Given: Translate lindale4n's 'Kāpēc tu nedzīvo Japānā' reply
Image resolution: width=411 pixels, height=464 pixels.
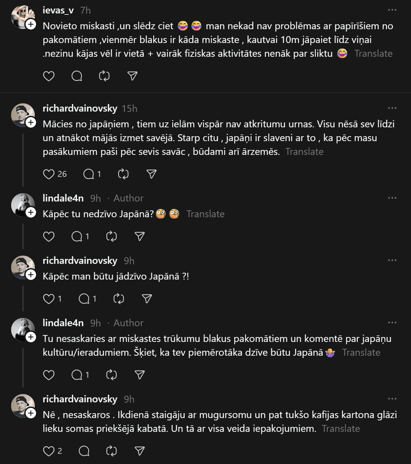Looking at the screenshot, I should coord(205,214).
